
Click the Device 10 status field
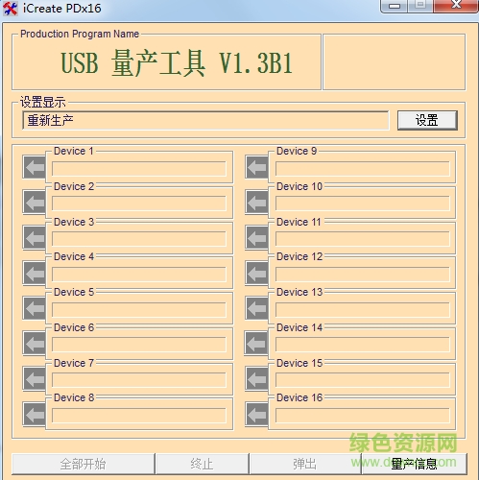click(363, 204)
